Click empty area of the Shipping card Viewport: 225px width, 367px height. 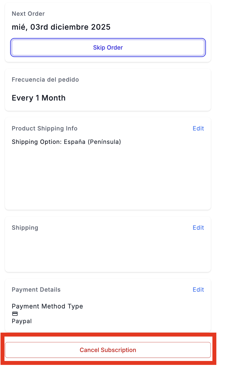[108, 252]
